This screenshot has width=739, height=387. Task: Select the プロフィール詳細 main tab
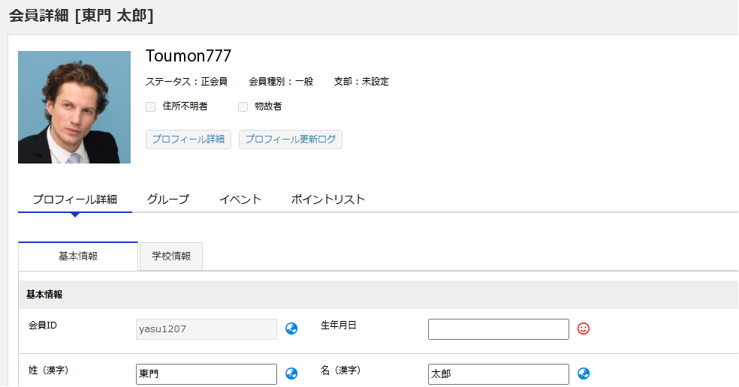pos(74,199)
